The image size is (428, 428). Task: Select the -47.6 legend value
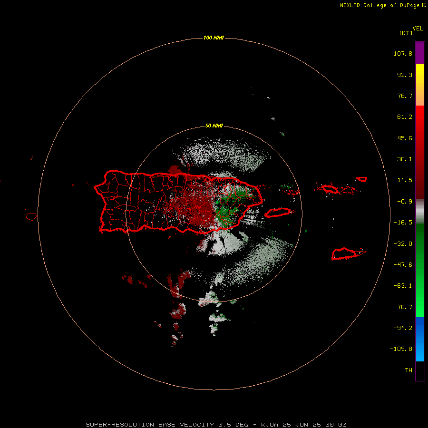[x=403, y=265]
